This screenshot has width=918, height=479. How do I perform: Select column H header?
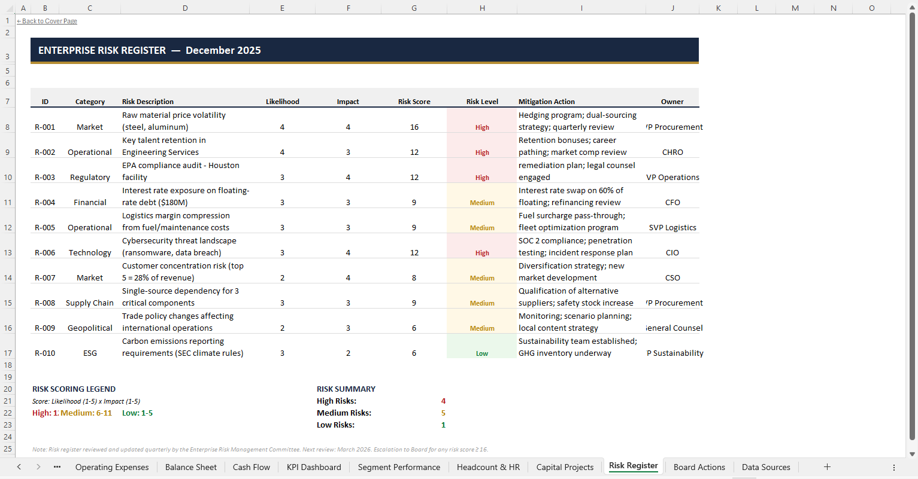tap(482, 8)
